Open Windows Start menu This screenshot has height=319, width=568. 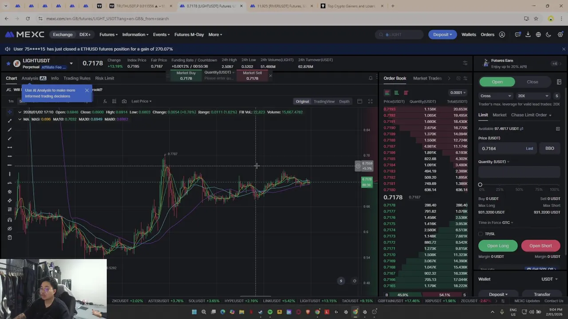[194, 312]
